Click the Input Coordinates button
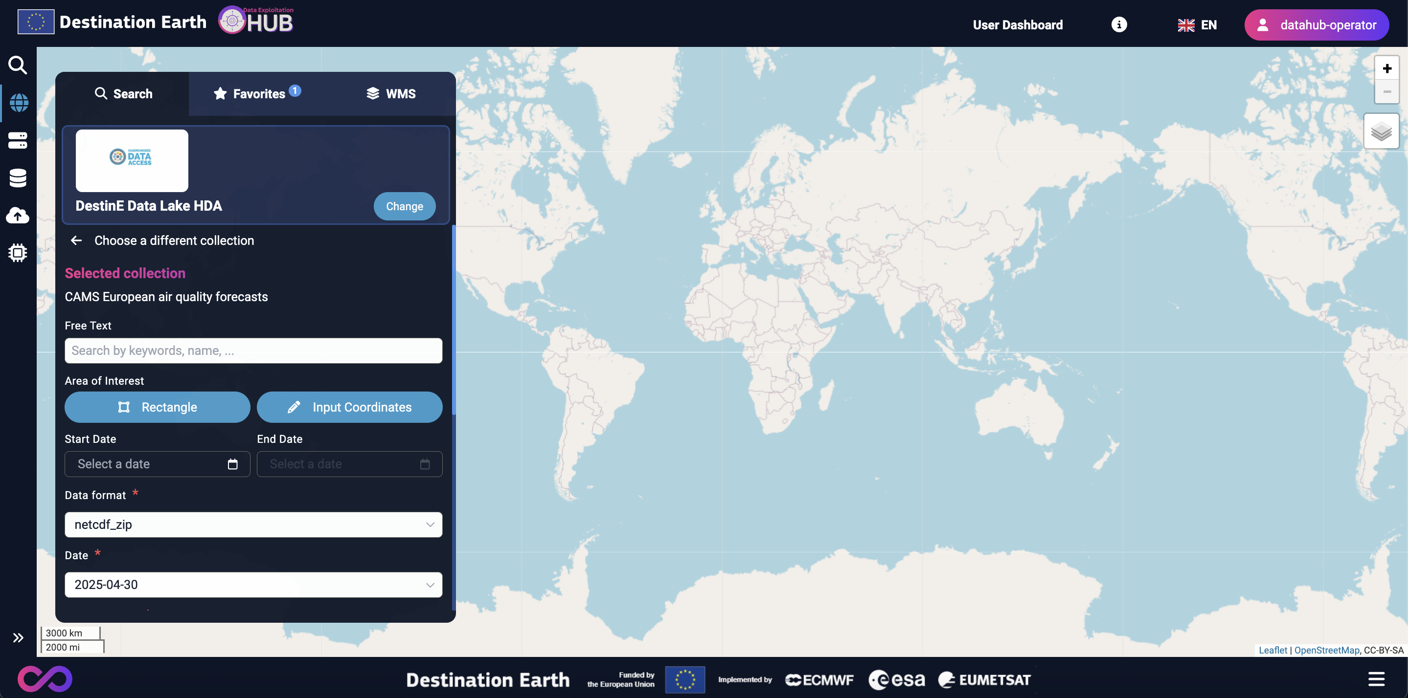Screen dimensions: 1408x698 coord(349,407)
